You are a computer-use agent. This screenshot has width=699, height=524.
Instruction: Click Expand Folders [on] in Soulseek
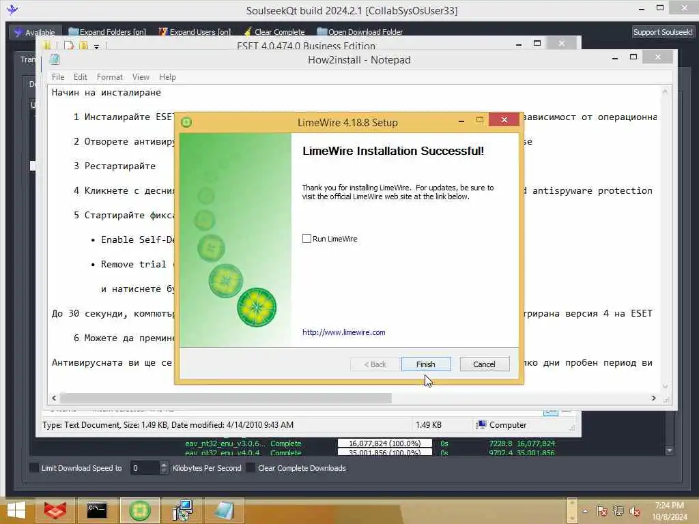tap(107, 32)
